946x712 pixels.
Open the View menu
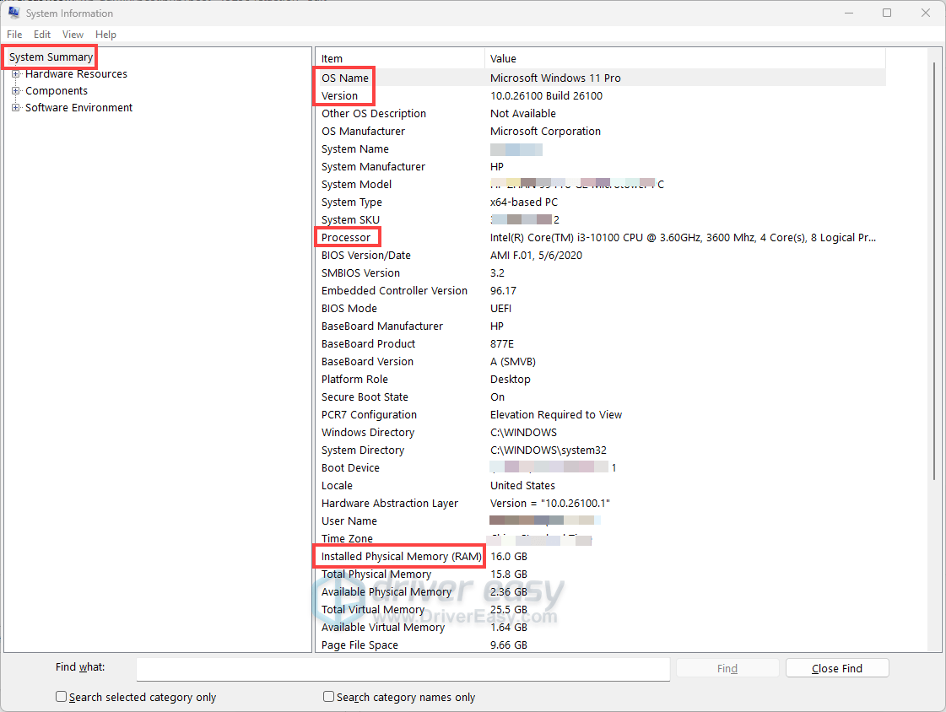(x=73, y=35)
